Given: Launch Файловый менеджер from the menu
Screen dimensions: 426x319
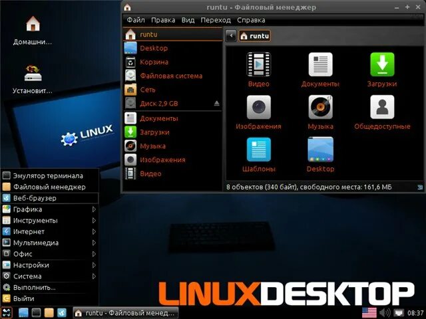Looking at the screenshot, I should click(50, 187).
